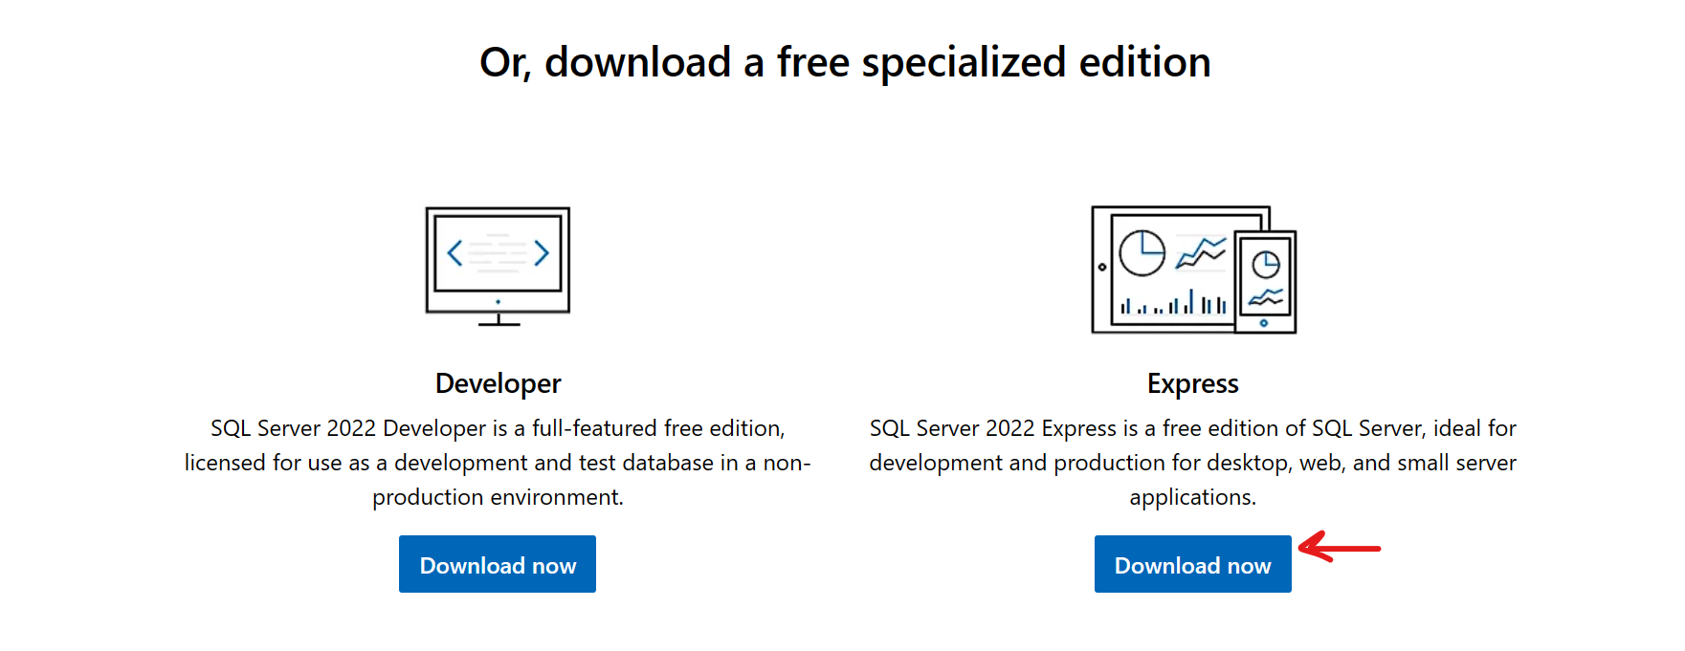
Task: Click the small pie chart on phone icon
Action: (x=1266, y=264)
